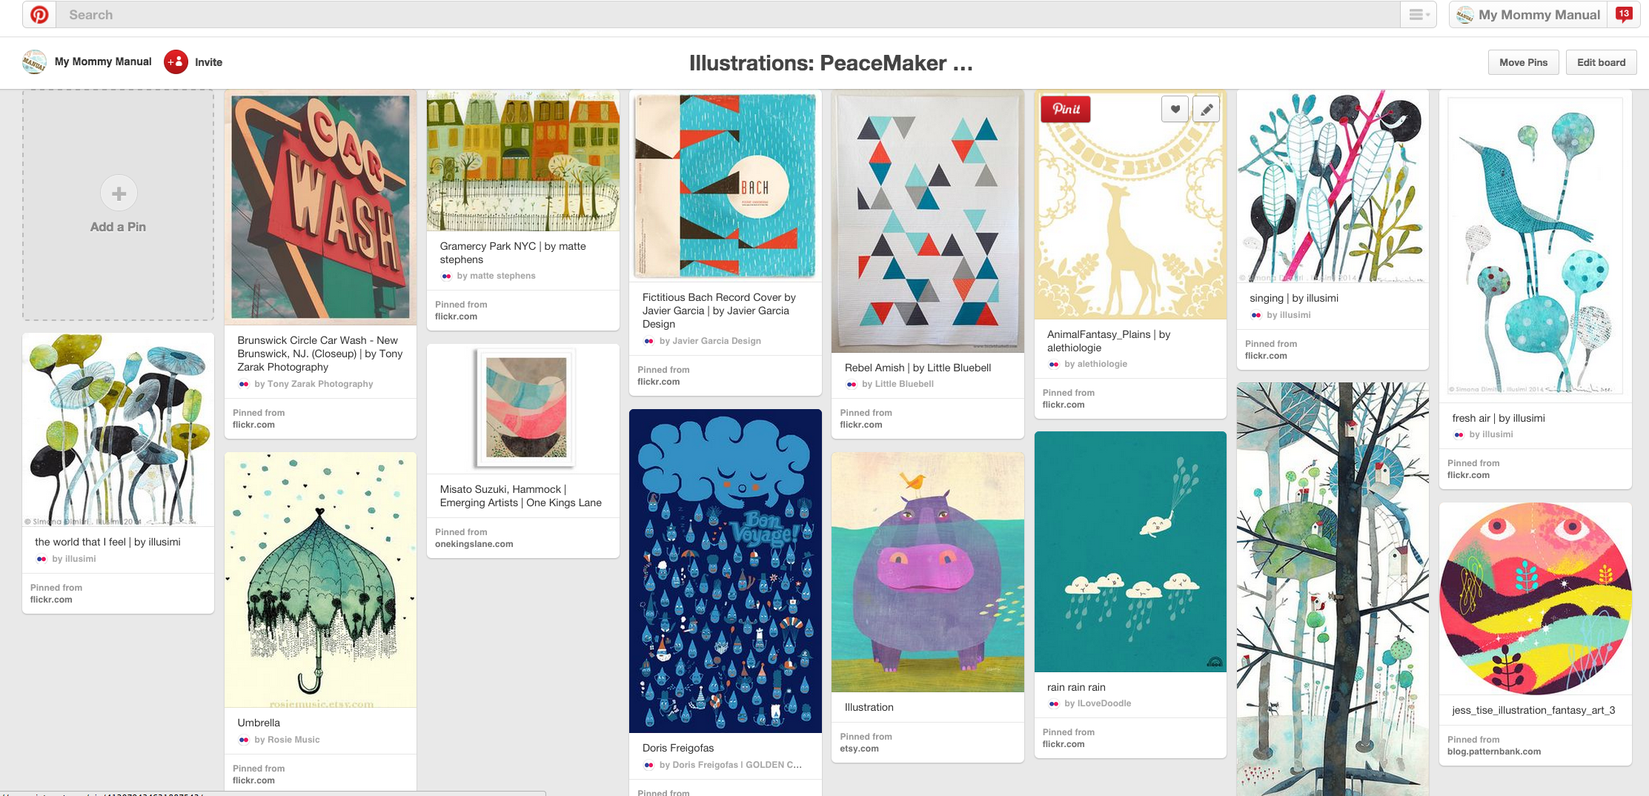Click the red Invite people icon
This screenshot has width=1649, height=796.
(x=176, y=62)
